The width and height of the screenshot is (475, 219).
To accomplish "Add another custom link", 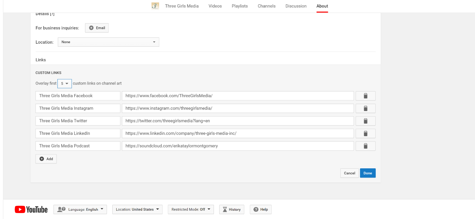I will click(x=46, y=159).
